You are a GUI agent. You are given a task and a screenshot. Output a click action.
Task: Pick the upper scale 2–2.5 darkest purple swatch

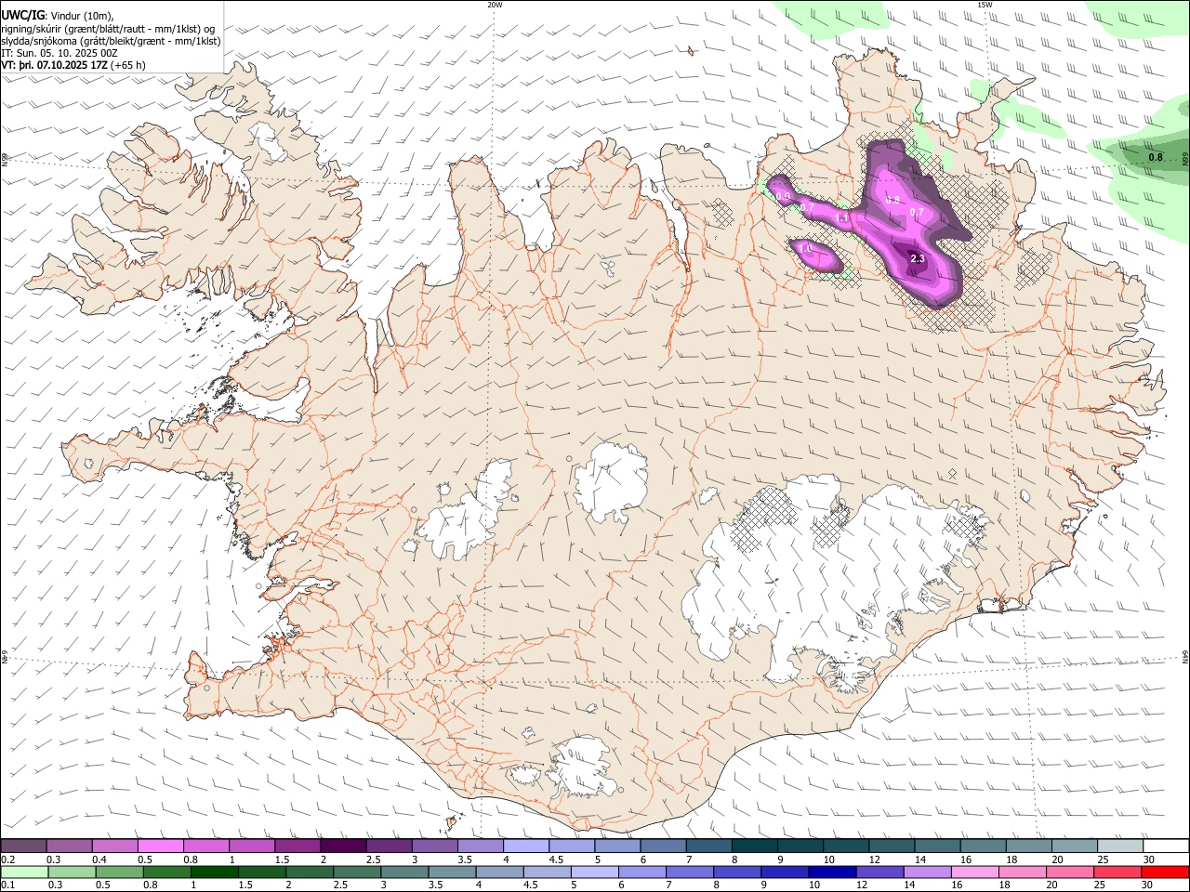(x=343, y=846)
